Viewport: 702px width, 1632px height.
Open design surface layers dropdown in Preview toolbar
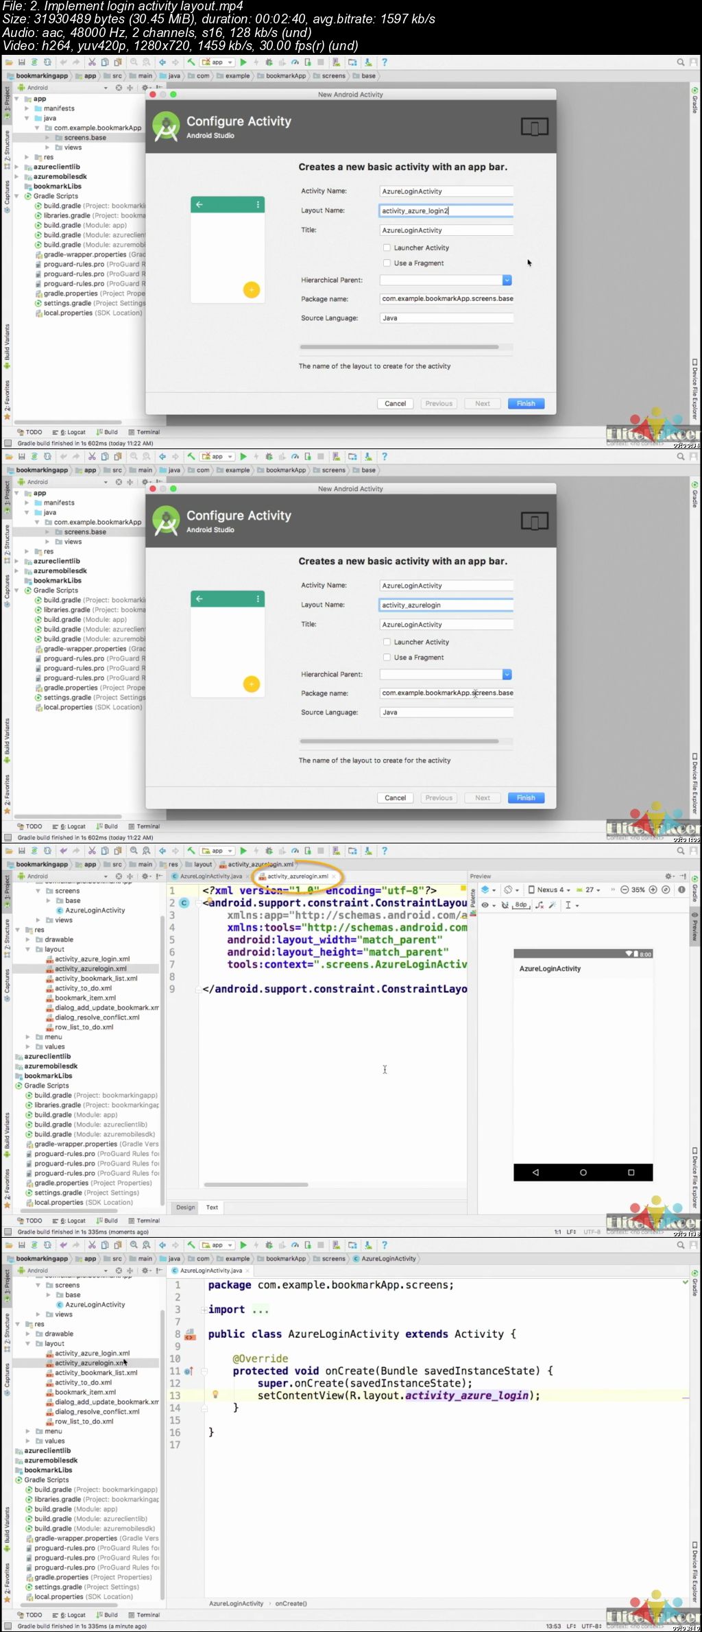point(488,890)
